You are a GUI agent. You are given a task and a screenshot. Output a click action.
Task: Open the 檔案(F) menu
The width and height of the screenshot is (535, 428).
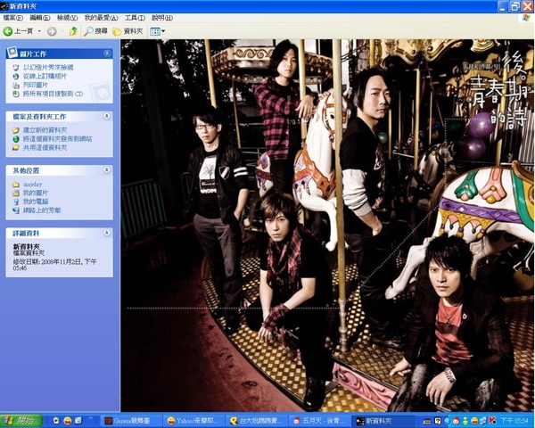pyautogui.click(x=13, y=18)
